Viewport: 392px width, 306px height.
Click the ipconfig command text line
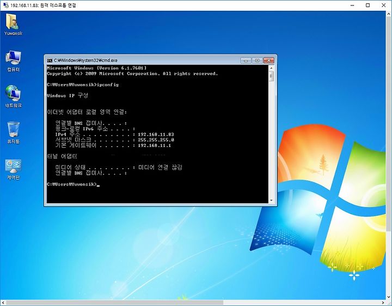coord(83,85)
